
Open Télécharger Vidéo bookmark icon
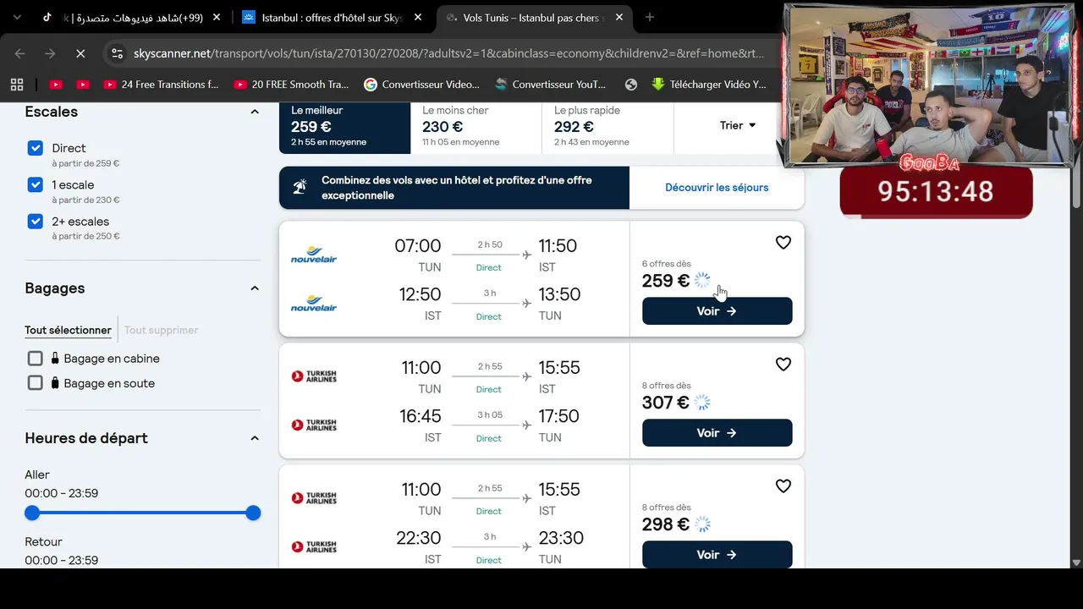(658, 85)
